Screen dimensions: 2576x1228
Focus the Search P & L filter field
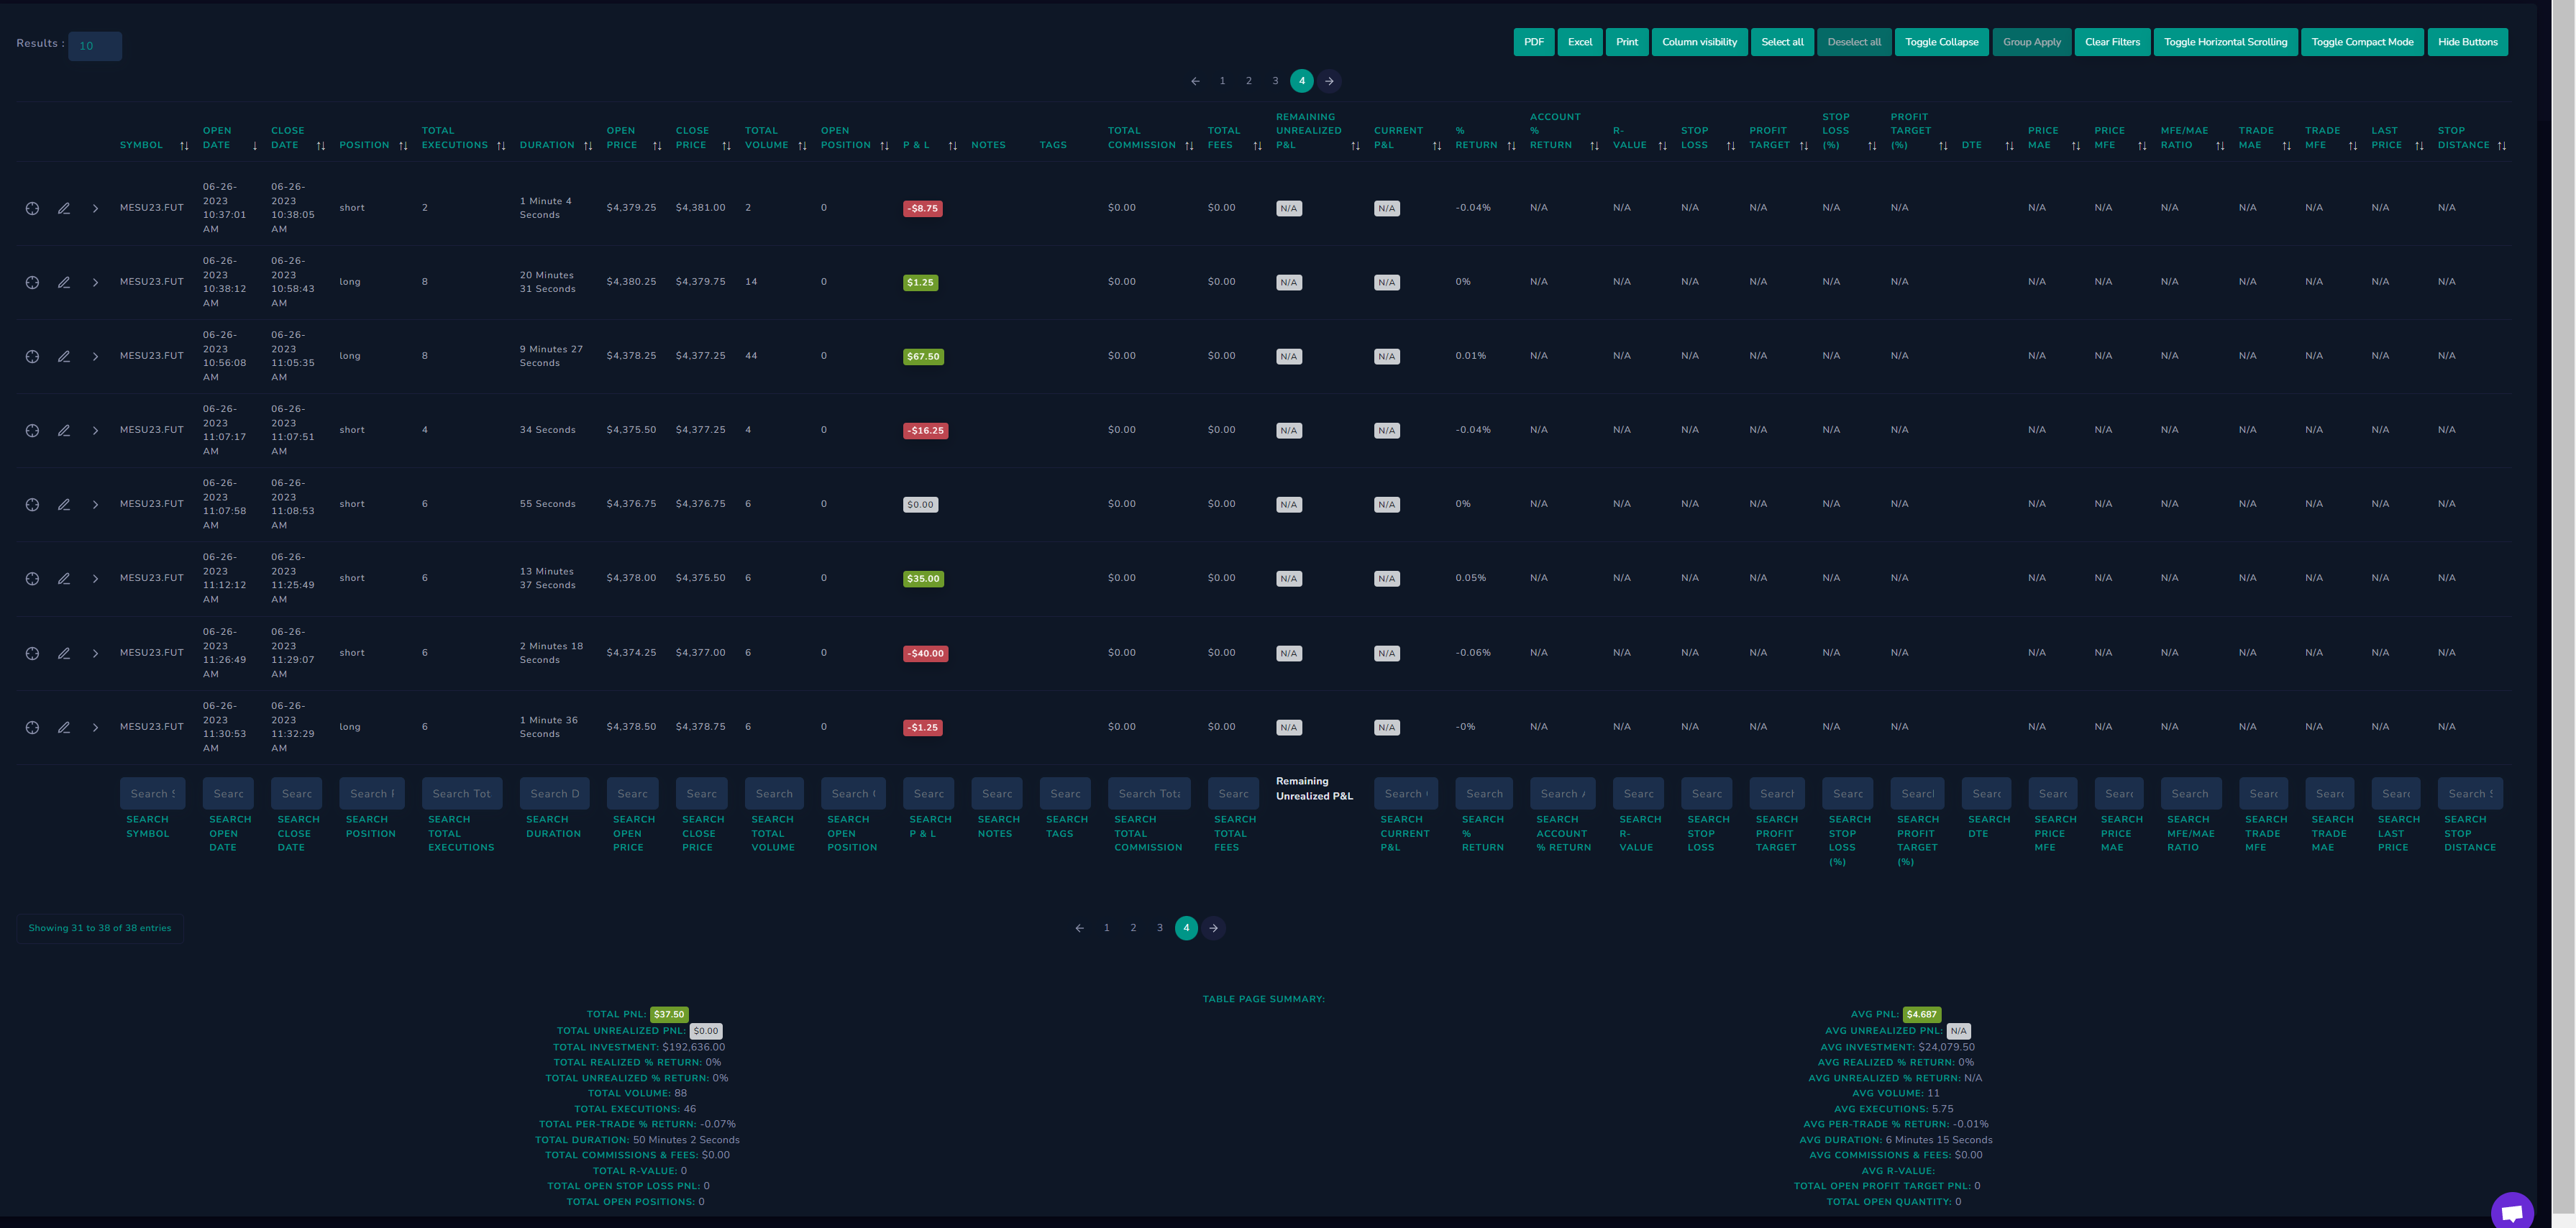[928, 794]
